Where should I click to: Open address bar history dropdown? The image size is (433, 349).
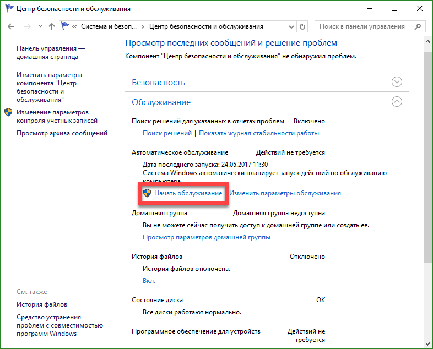pyautogui.click(x=291, y=27)
